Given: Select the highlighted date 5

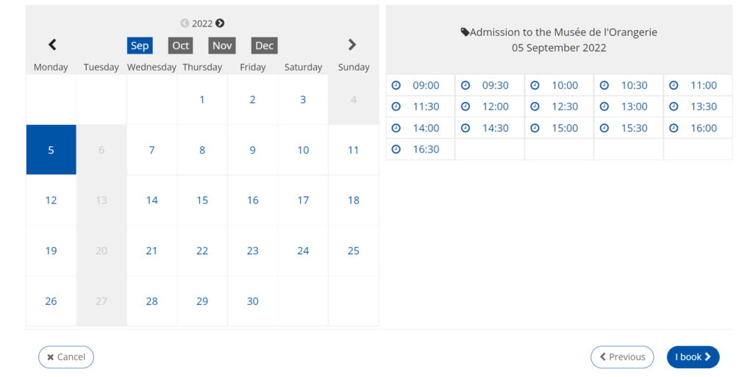Looking at the screenshot, I should 51,150.
